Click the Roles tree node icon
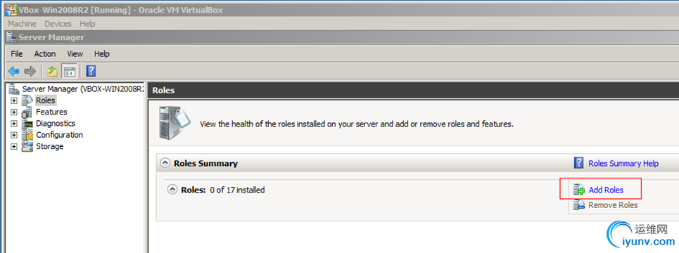679x253 pixels. (x=27, y=100)
